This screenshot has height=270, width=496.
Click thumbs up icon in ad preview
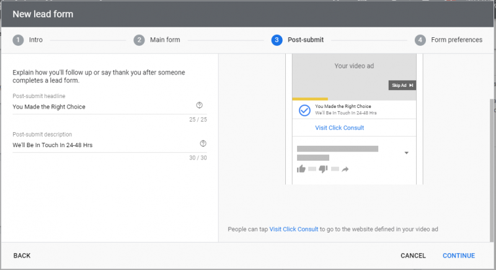[301, 169]
